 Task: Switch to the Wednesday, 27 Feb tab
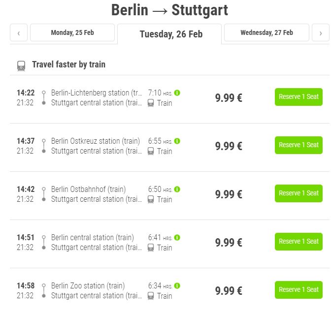click(266, 32)
